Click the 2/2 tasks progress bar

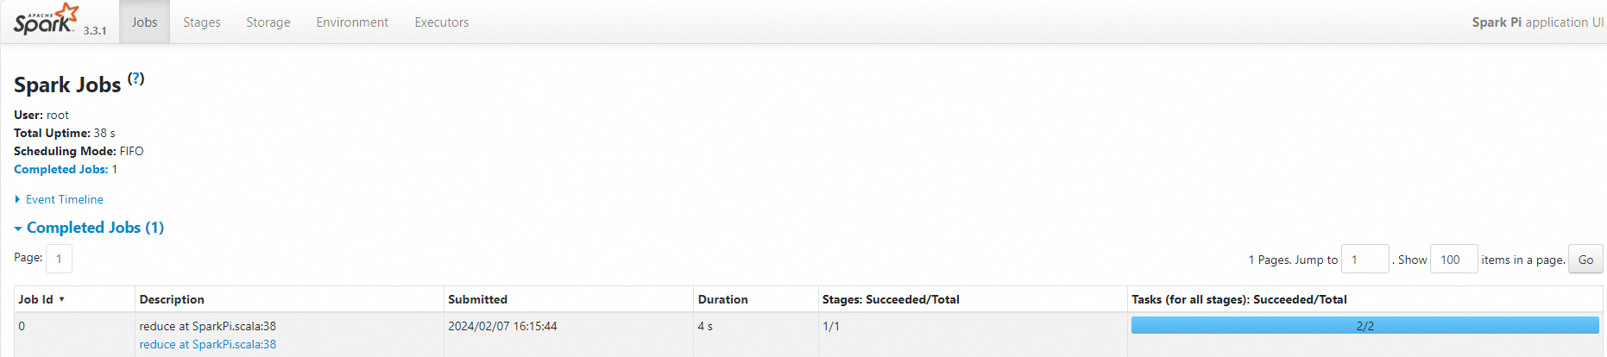(1364, 325)
